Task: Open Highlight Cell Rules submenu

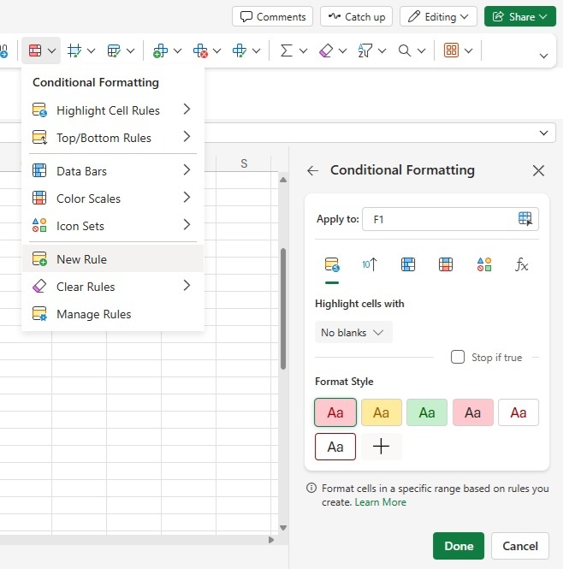Action: click(113, 110)
